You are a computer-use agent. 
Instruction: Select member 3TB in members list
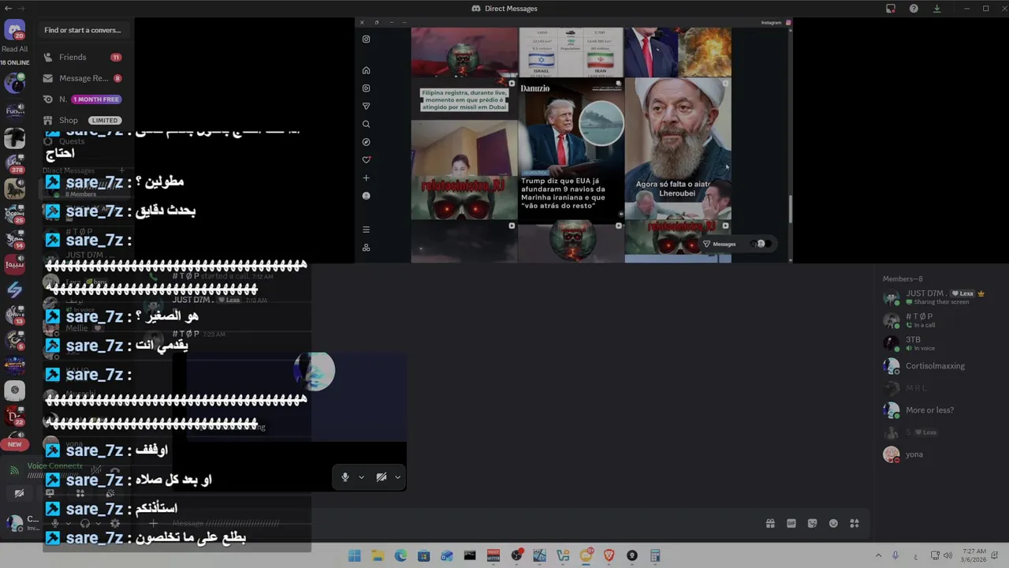coord(936,343)
